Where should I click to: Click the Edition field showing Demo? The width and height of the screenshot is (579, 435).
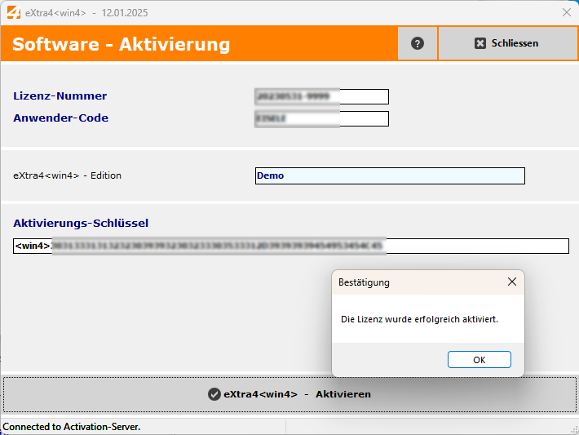[390, 175]
